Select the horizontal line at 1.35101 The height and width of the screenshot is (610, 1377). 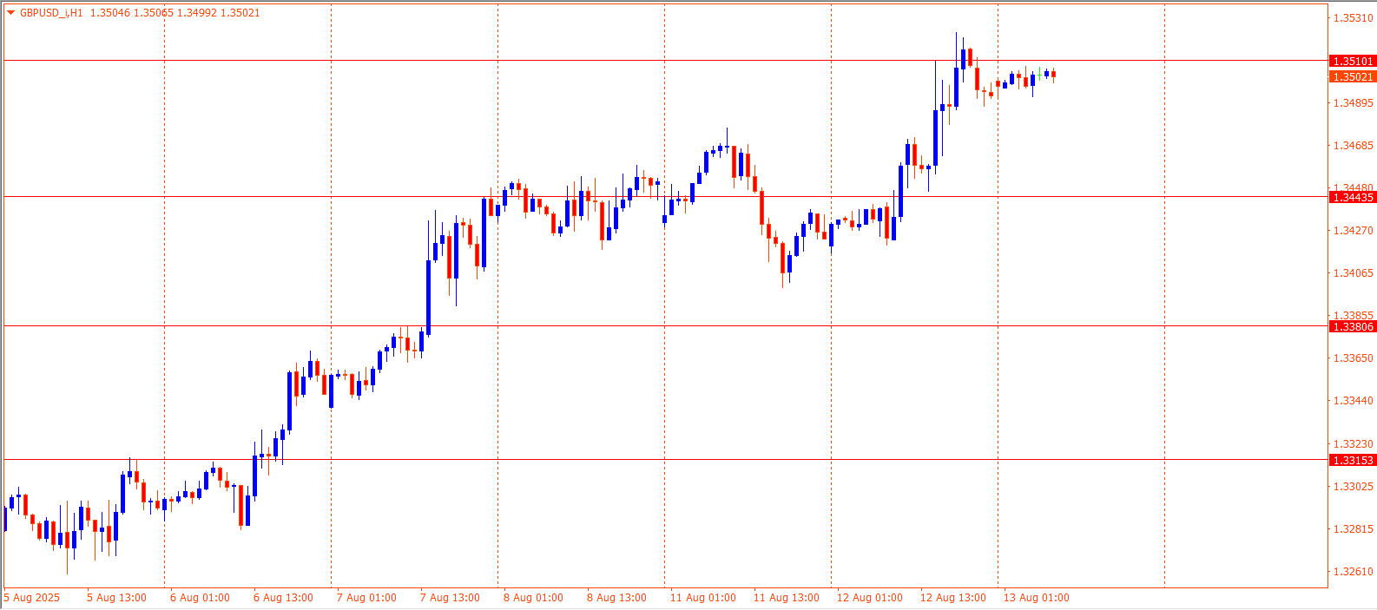click(x=665, y=61)
